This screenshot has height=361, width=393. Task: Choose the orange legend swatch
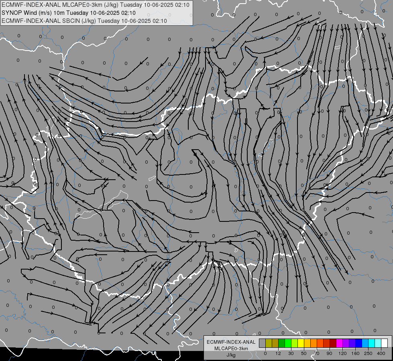(314, 343)
